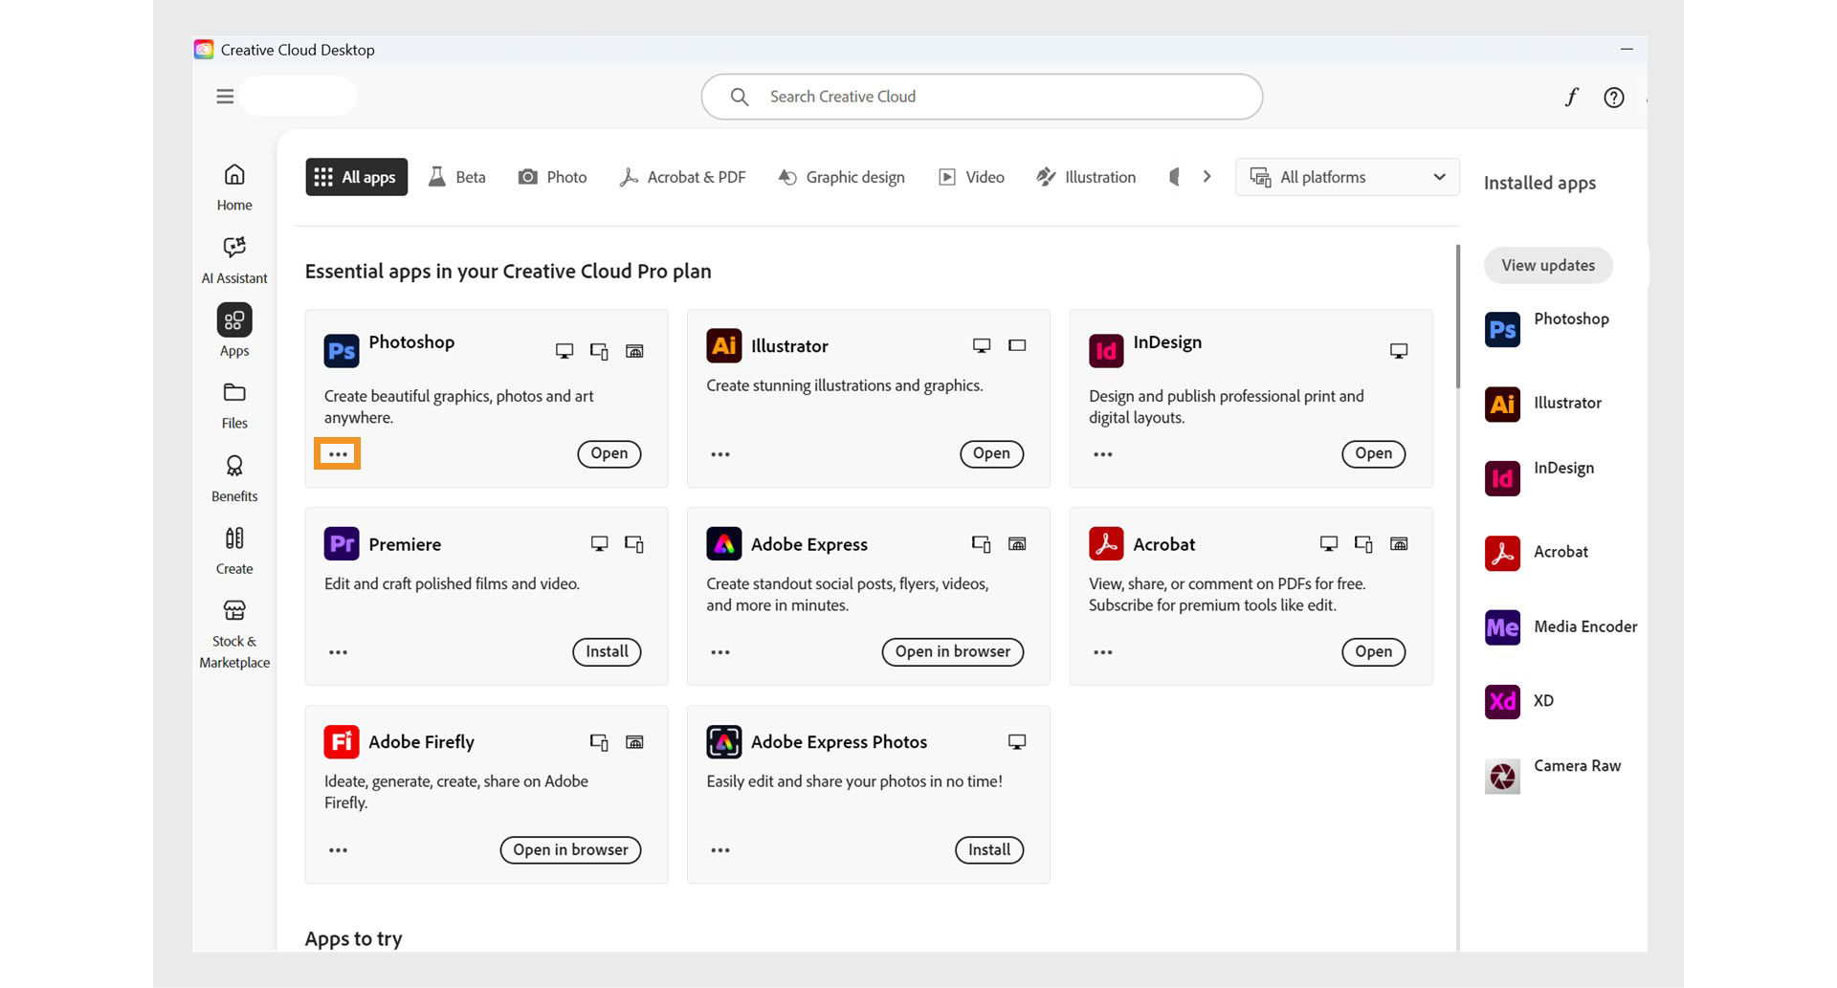The height and width of the screenshot is (988, 1837).
Task: Click the Adobe Express app icon
Action: click(724, 543)
